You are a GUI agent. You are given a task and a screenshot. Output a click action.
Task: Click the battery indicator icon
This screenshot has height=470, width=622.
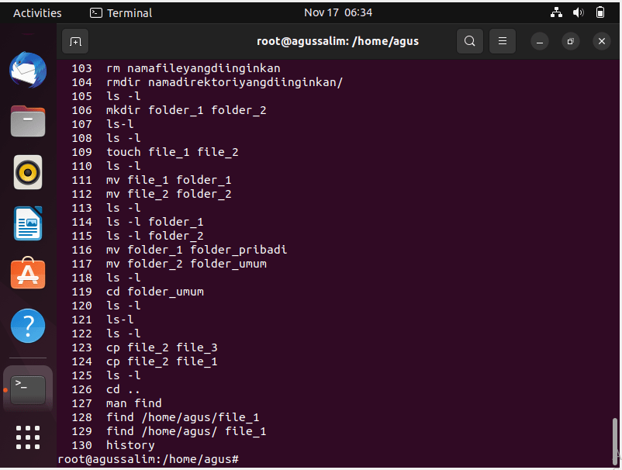[x=600, y=12]
